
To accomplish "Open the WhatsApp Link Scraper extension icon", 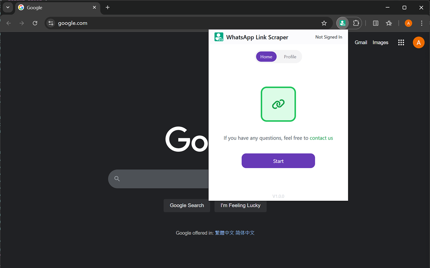I will coord(342,23).
